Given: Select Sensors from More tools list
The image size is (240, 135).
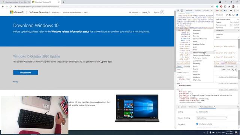Looking at the screenshot, I should [202, 72].
